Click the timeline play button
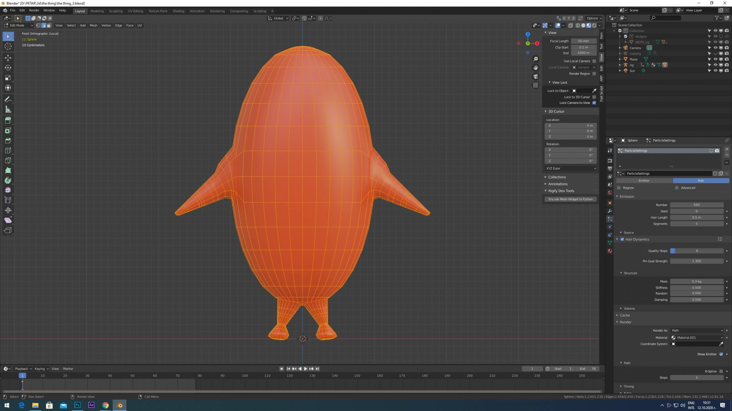Screen dimensions: 732x411 (306, 369)
